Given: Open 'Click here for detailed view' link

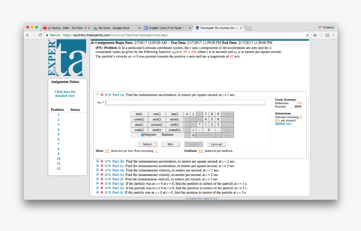Looking at the screenshot, I should pyautogui.click(x=65, y=94).
